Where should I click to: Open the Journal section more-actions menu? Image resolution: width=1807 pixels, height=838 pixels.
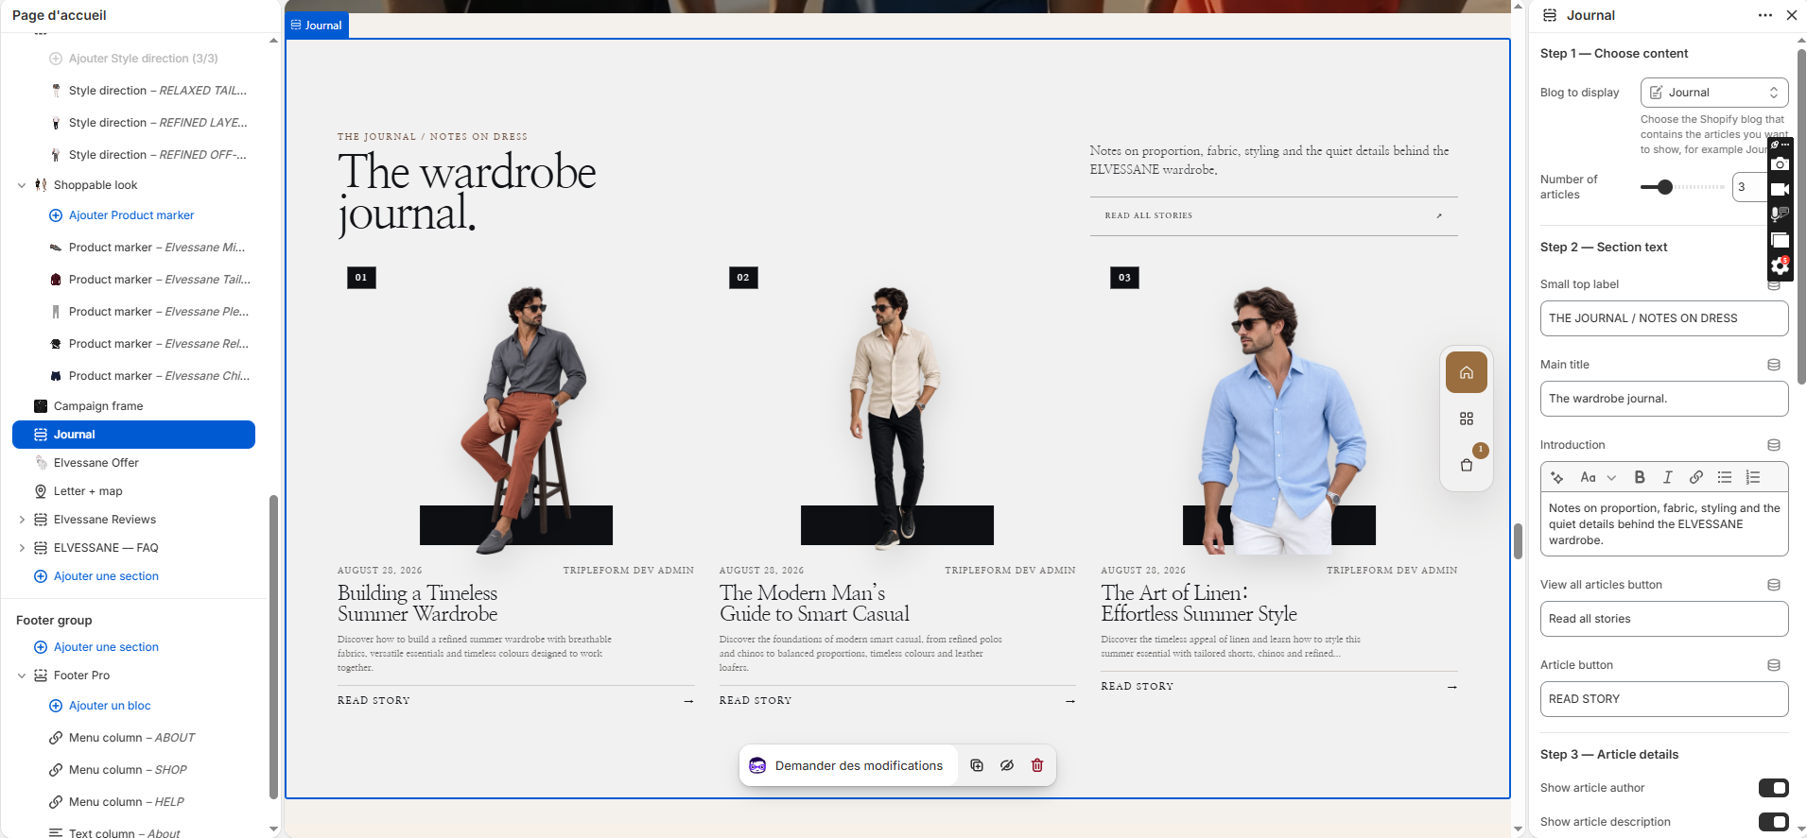[1765, 15]
